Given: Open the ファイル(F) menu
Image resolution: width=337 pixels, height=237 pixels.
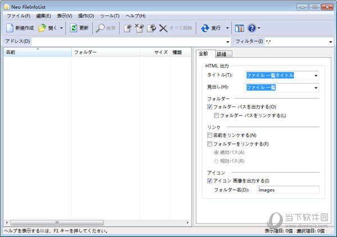Looking at the screenshot, I should tap(19, 16).
